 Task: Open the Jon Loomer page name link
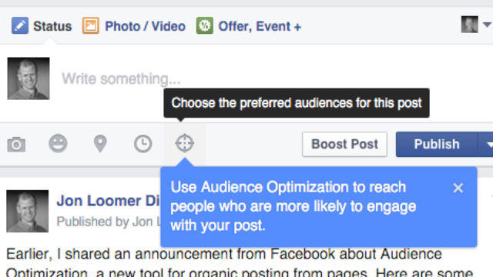(109, 201)
